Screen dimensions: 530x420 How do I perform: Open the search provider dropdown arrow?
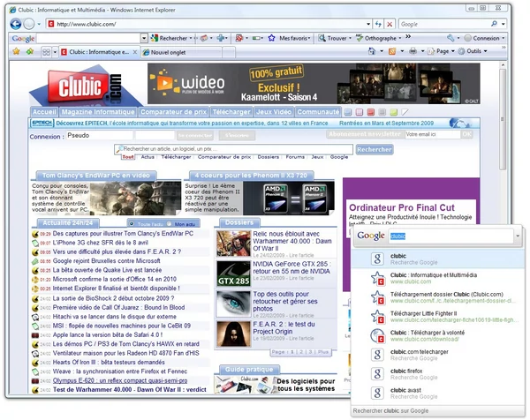click(x=503, y=24)
